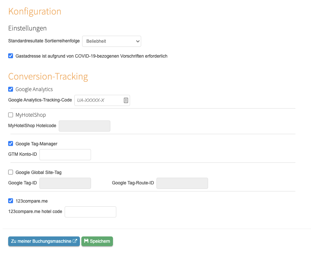Open the Sortierreihenfolge dropdown arrow

[137, 41]
